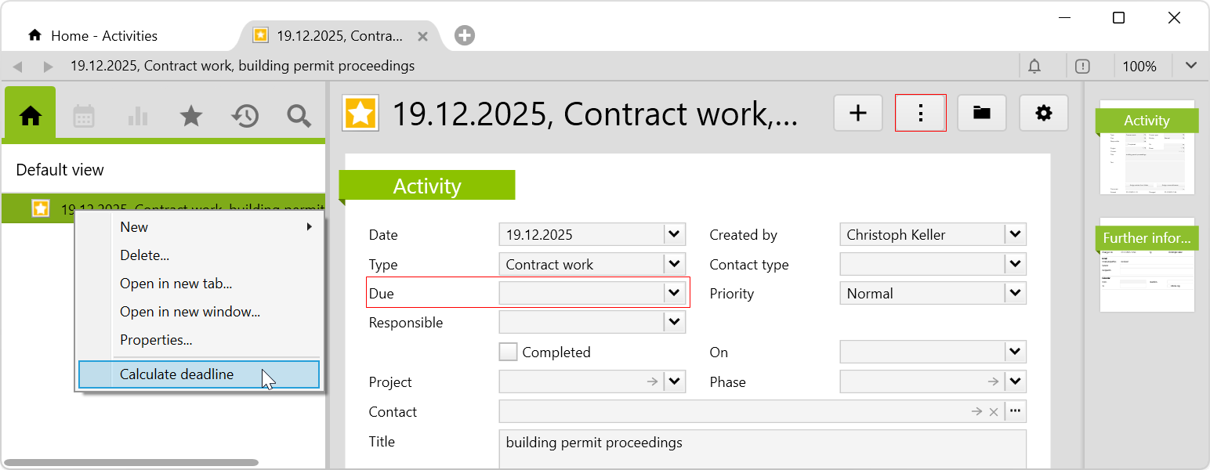Choose Properties... in the context menu
Image resolution: width=1210 pixels, height=470 pixels.
tap(156, 340)
